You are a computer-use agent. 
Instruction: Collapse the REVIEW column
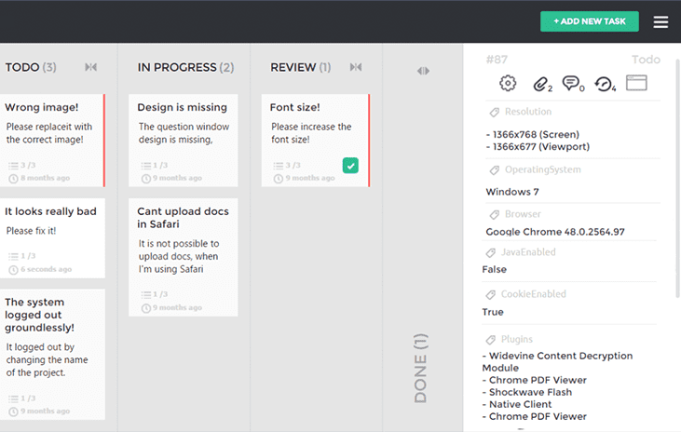pos(355,67)
